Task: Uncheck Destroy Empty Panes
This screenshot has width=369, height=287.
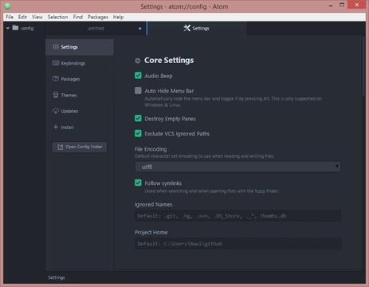Action: click(x=138, y=118)
